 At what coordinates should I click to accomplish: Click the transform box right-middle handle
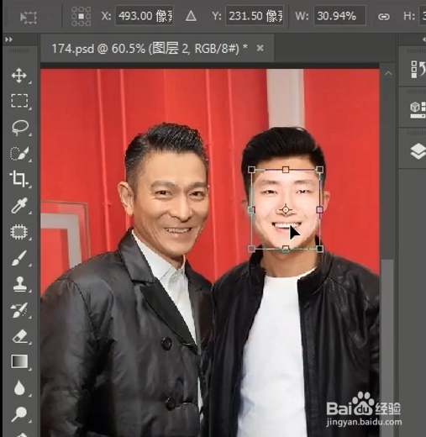point(320,209)
